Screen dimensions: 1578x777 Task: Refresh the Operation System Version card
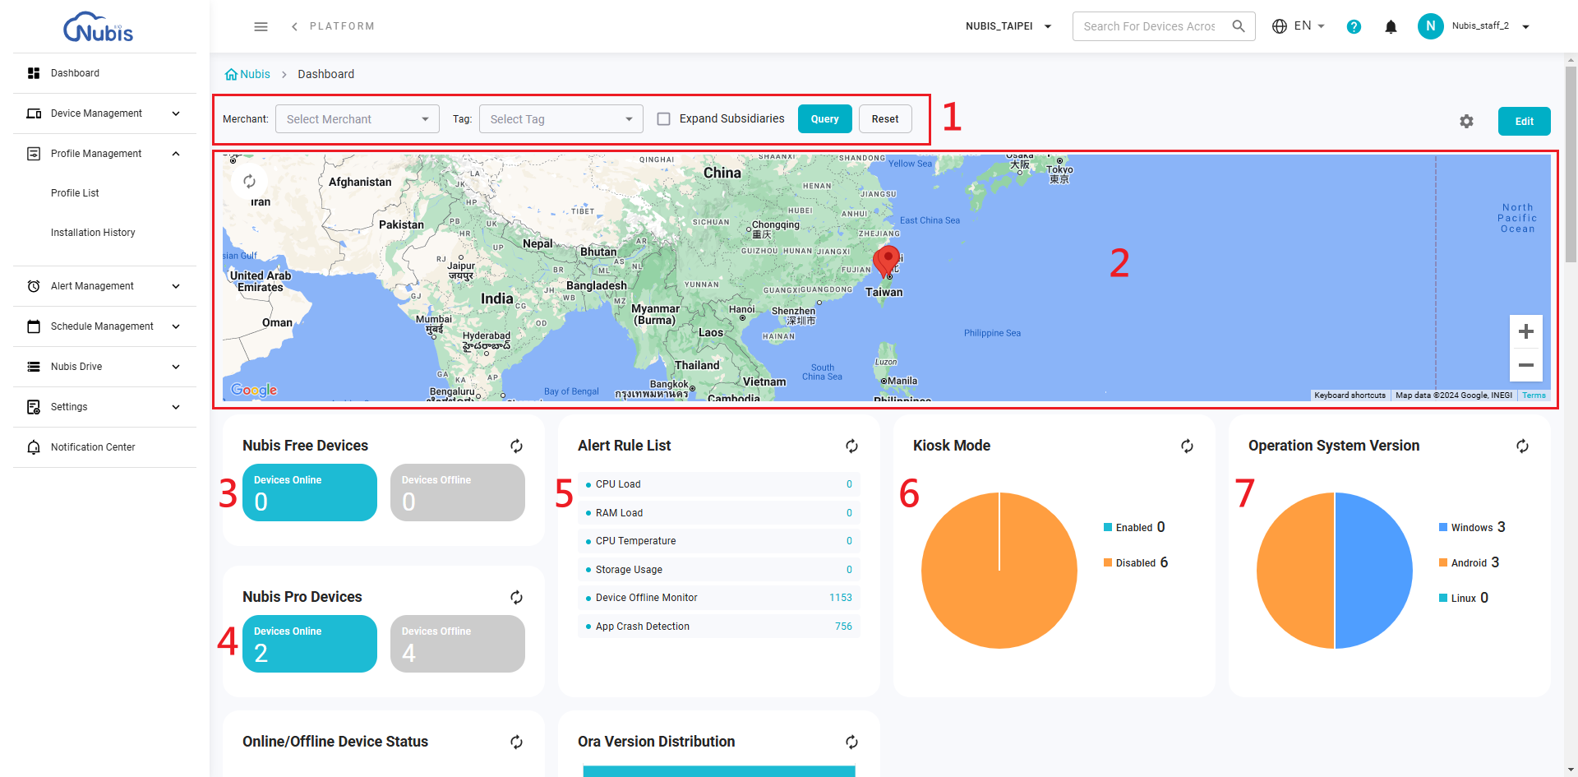[x=1522, y=446]
